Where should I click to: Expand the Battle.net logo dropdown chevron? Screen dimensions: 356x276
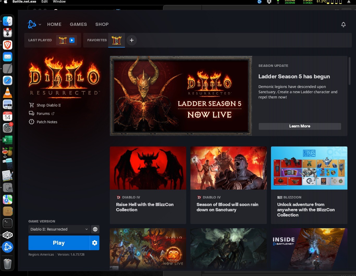(40, 25)
